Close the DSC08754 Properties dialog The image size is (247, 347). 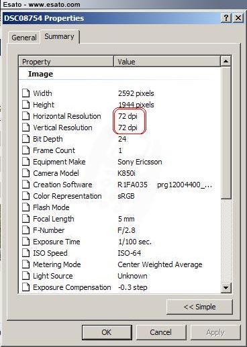click(238, 17)
